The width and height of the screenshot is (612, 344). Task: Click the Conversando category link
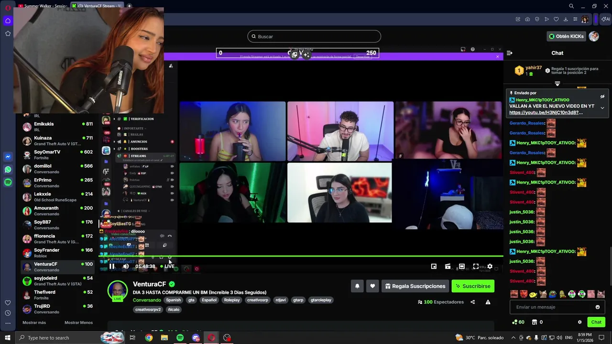[147, 300]
